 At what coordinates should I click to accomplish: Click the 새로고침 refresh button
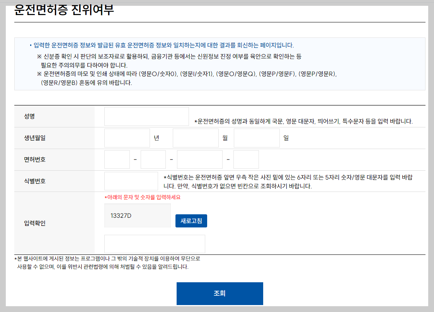191,221
